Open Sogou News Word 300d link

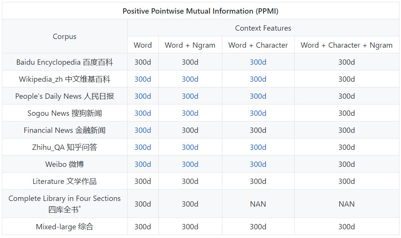[x=143, y=113]
